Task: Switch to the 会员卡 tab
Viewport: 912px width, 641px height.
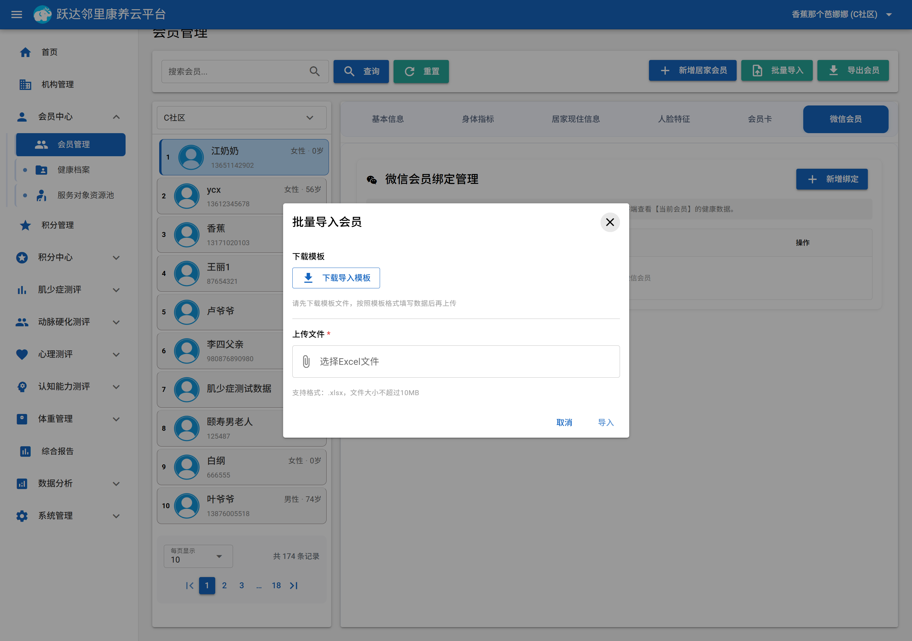Action: pyautogui.click(x=760, y=119)
